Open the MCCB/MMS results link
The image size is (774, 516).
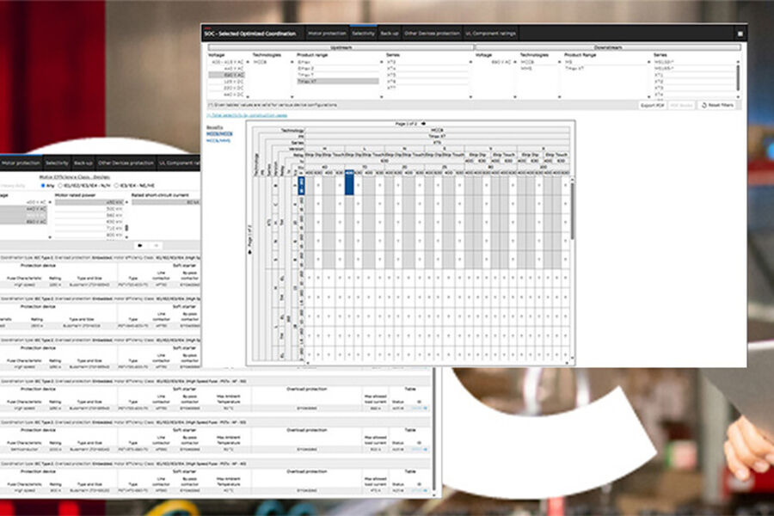[x=218, y=140]
